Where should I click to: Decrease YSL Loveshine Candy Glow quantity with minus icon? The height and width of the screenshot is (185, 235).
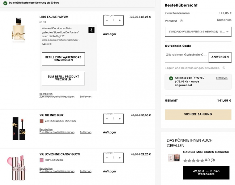click(107, 158)
